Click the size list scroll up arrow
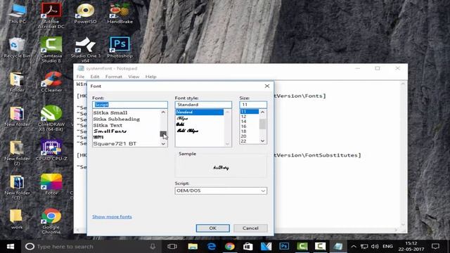Image resolution: width=450 pixels, height=253 pixels. [262, 112]
